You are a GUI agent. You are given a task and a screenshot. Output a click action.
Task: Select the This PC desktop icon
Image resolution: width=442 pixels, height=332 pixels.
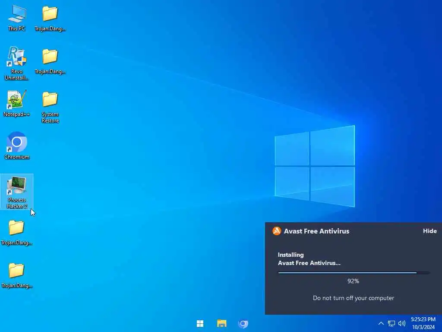click(x=17, y=17)
